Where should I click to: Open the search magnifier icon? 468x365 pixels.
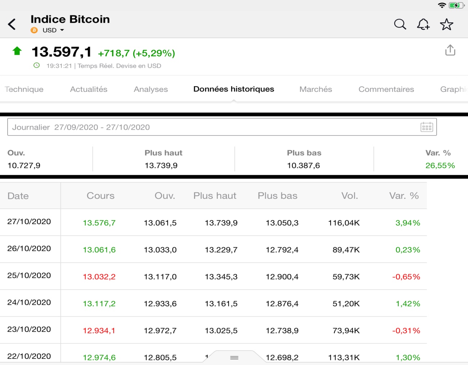(x=400, y=24)
